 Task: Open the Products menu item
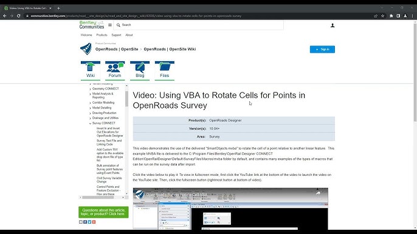[x=102, y=35]
